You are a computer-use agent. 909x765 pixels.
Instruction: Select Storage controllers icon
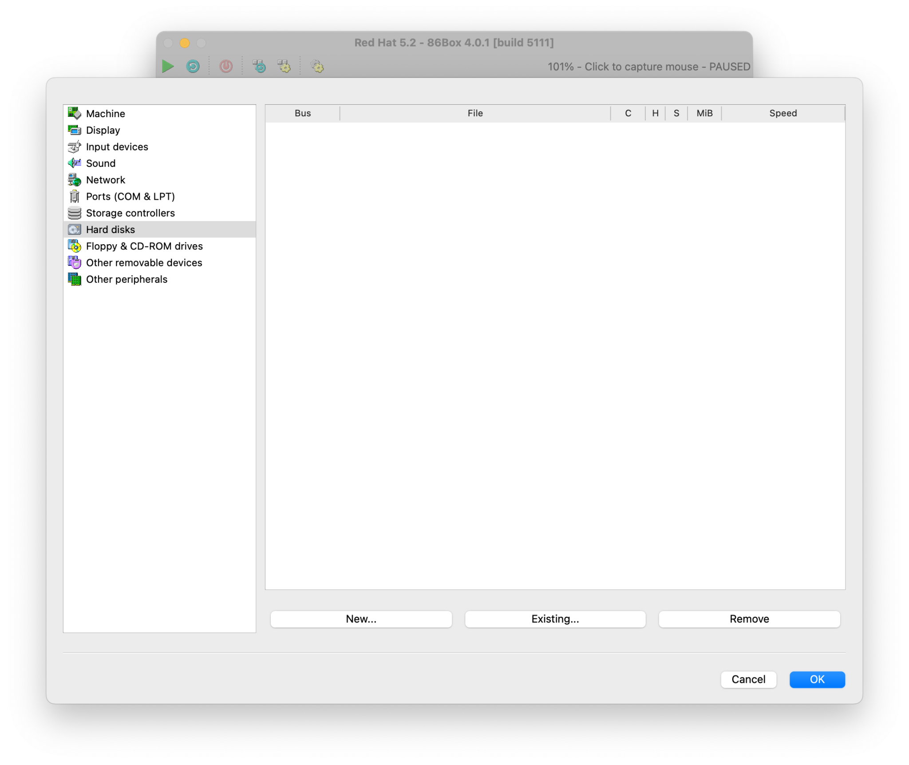click(74, 213)
